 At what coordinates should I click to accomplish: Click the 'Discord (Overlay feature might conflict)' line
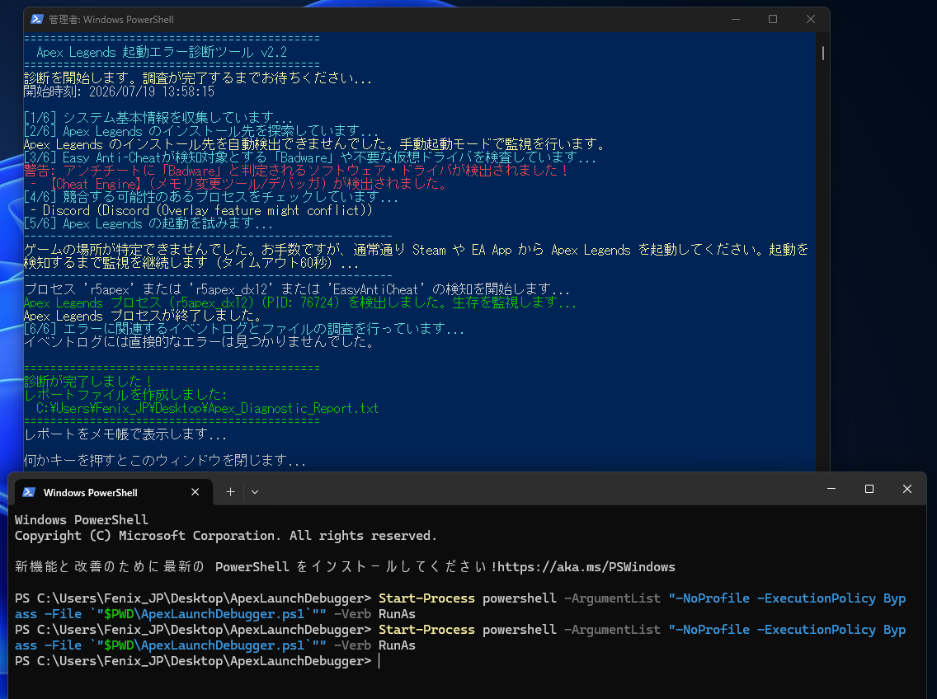tap(200, 210)
